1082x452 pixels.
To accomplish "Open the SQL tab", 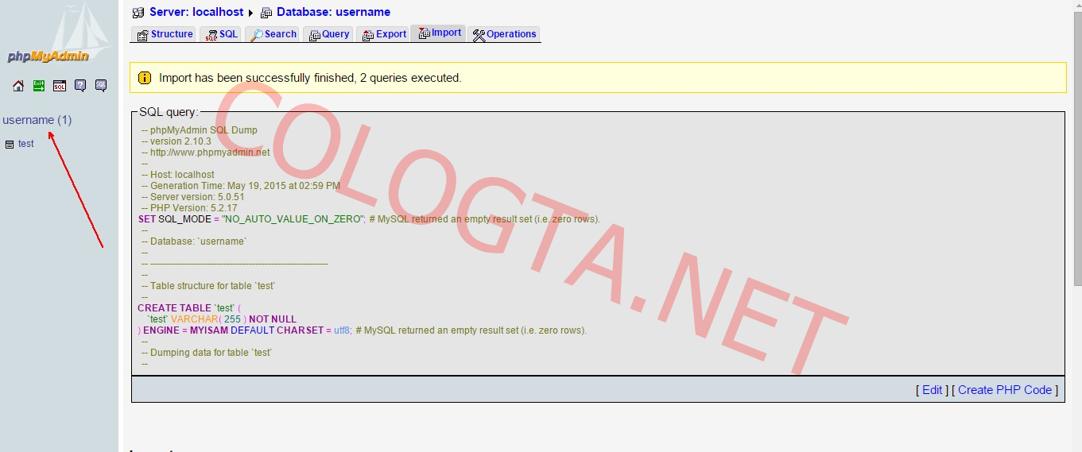I will pos(220,34).
